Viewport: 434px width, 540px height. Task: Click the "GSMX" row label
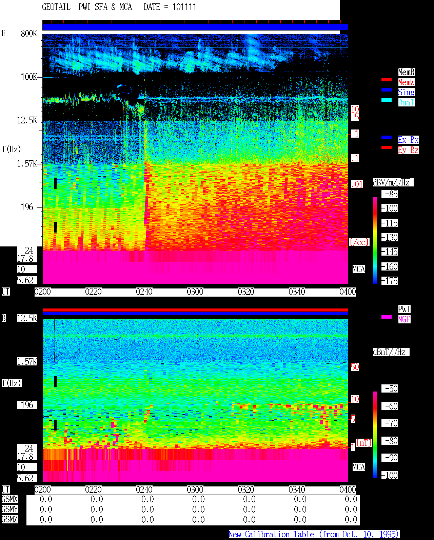pos(9,499)
